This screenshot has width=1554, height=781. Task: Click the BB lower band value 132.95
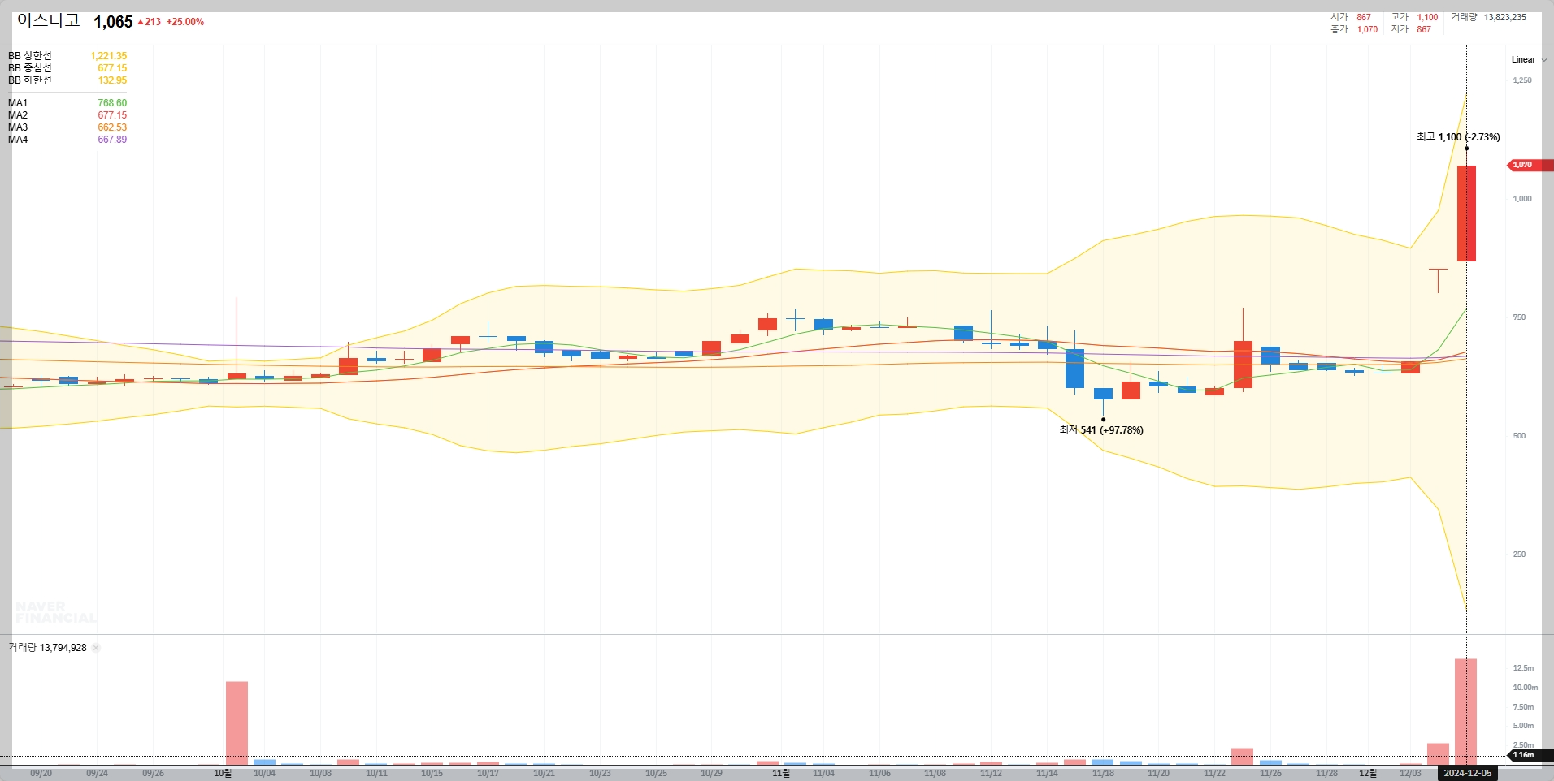(113, 80)
